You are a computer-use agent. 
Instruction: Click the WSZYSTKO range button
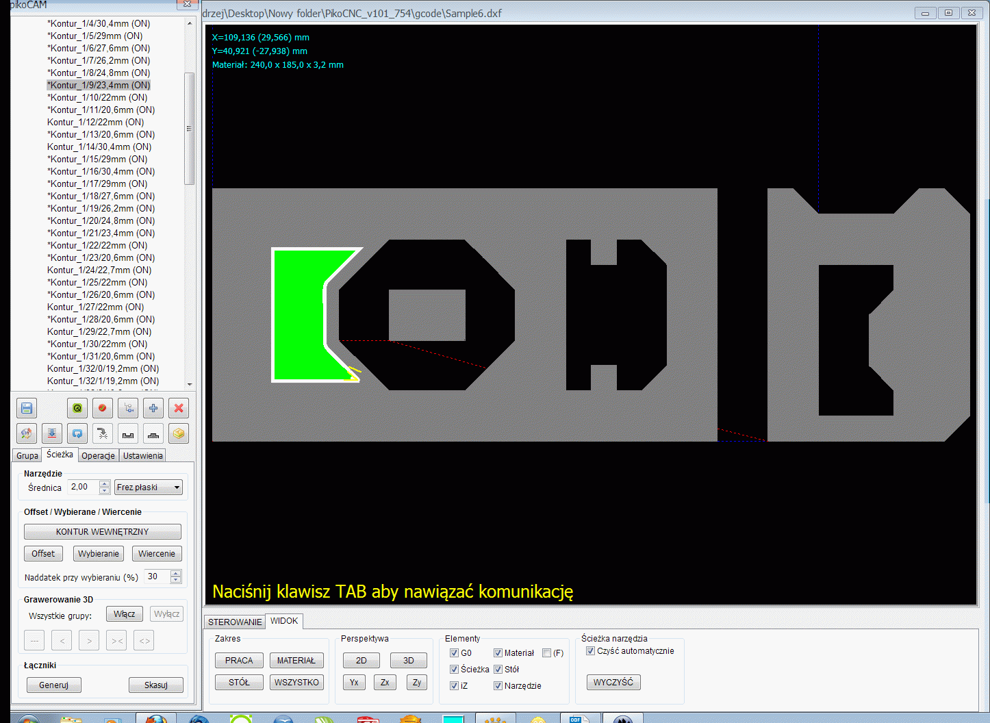[296, 683]
